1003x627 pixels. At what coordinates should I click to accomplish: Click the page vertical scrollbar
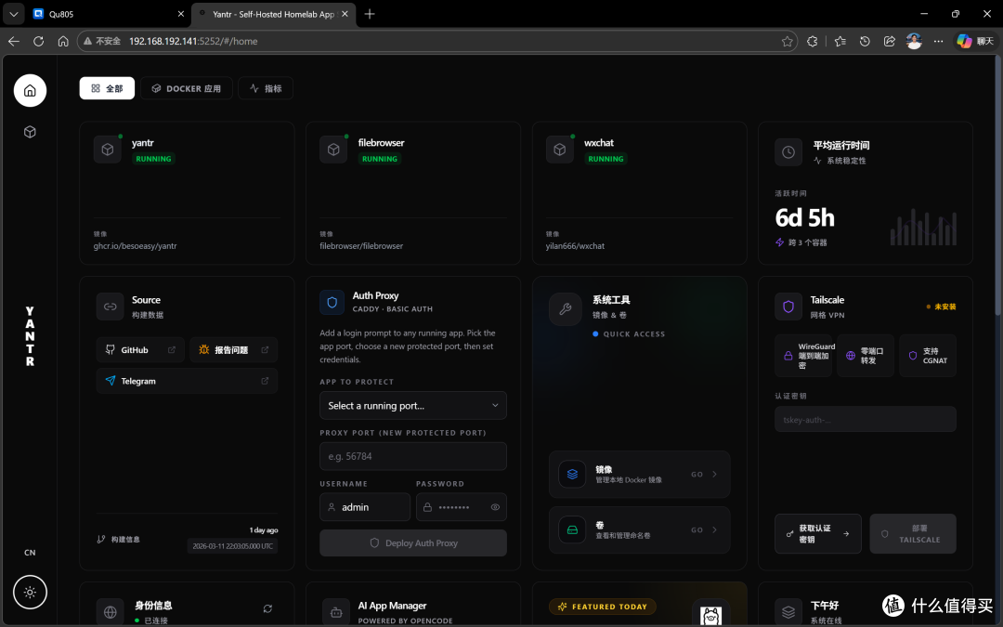click(x=998, y=186)
